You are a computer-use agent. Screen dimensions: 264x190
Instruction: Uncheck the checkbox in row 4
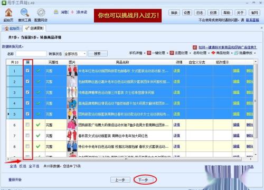(27, 103)
